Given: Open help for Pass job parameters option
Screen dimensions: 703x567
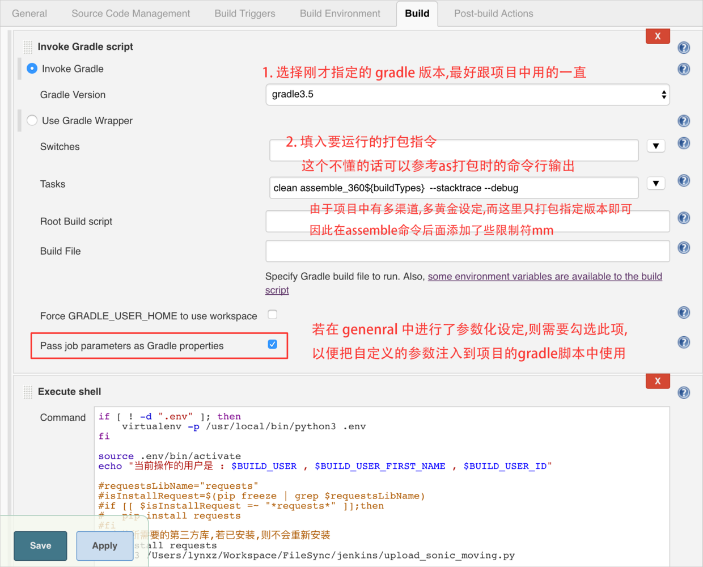Looking at the screenshot, I should 684,342.
